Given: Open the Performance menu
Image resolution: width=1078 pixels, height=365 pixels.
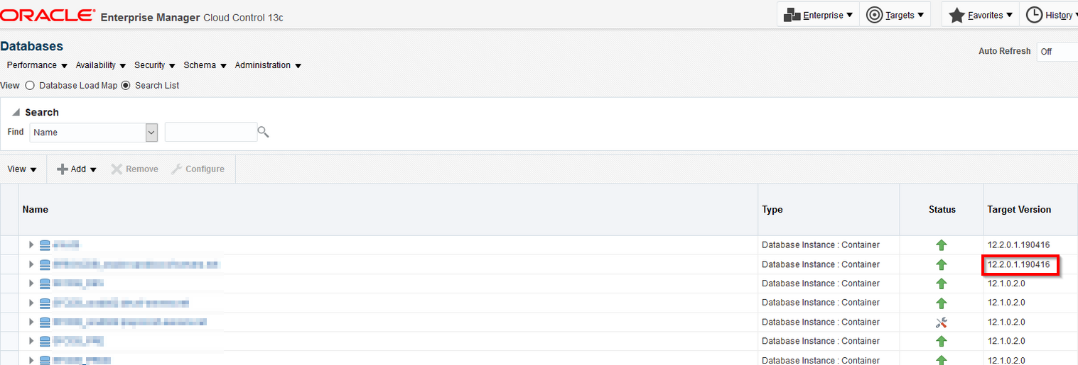Looking at the screenshot, I should point(37,65).
